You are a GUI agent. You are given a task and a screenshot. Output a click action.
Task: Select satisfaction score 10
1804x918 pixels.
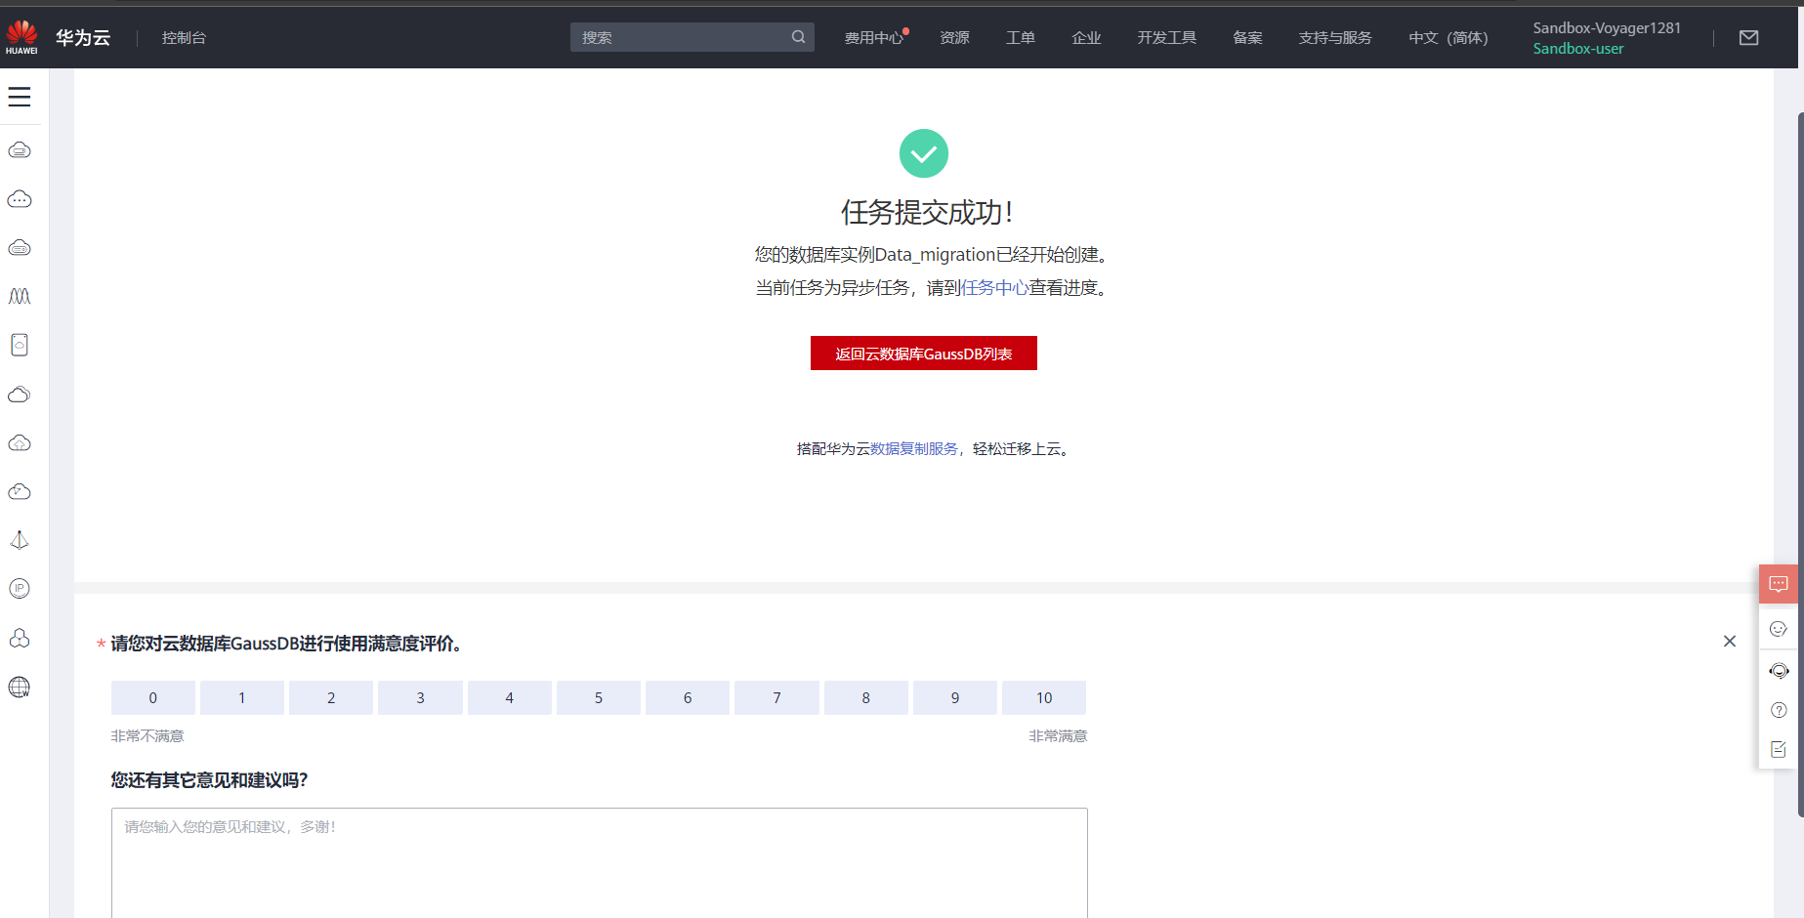1044,697
